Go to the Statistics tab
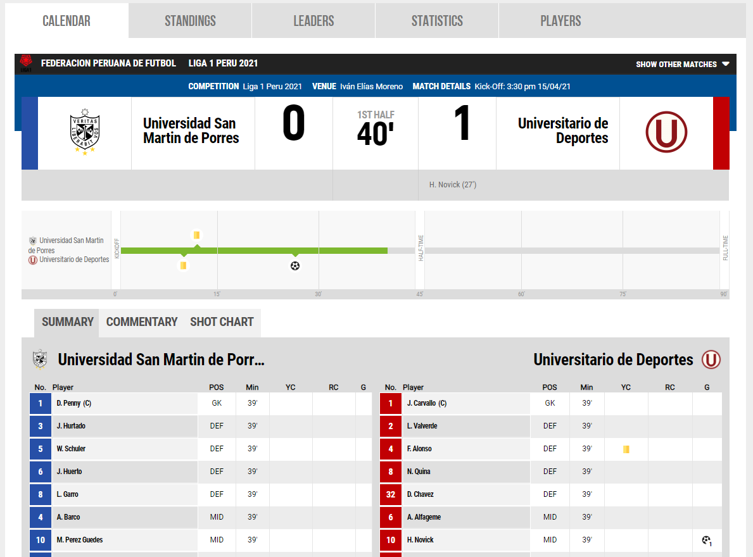The height and width of the screenshot is (557, 753). click(437, 21)
